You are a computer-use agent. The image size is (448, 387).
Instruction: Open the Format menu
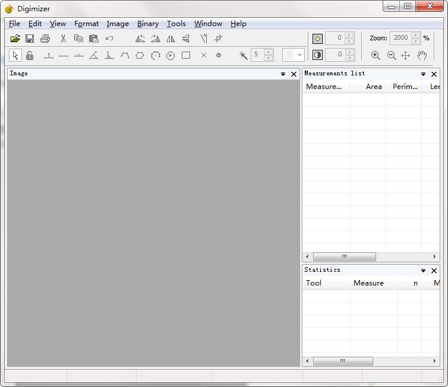(x=86, y=24)
